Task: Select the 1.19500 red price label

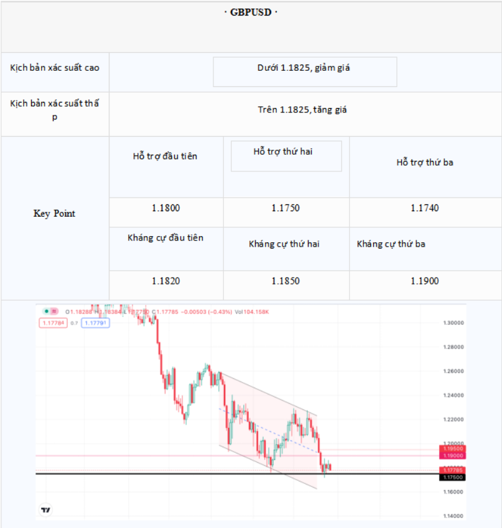Action: click(x=452, y=448)
